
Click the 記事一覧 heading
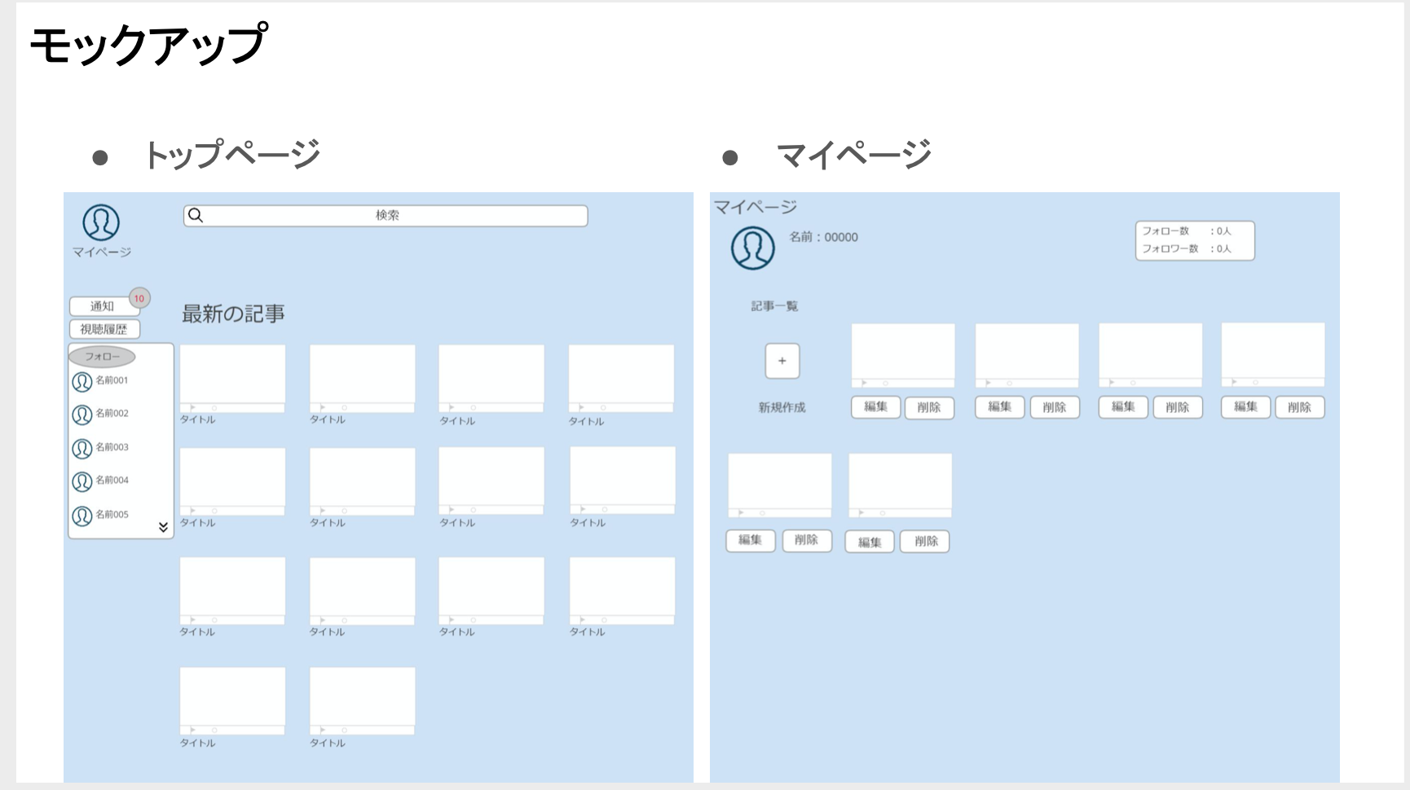point(774,306)
